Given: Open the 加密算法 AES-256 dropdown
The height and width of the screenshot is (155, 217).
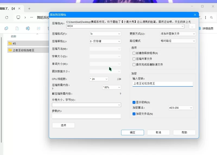Looking at the screenshot, I should (x=180, y=108).
